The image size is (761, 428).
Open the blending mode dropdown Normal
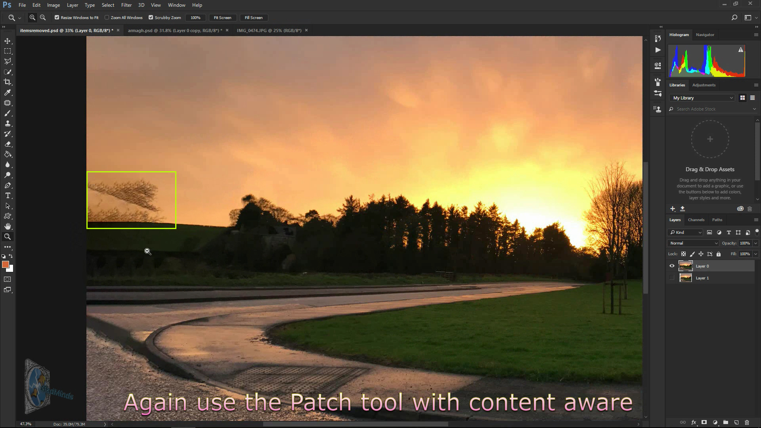693,243
